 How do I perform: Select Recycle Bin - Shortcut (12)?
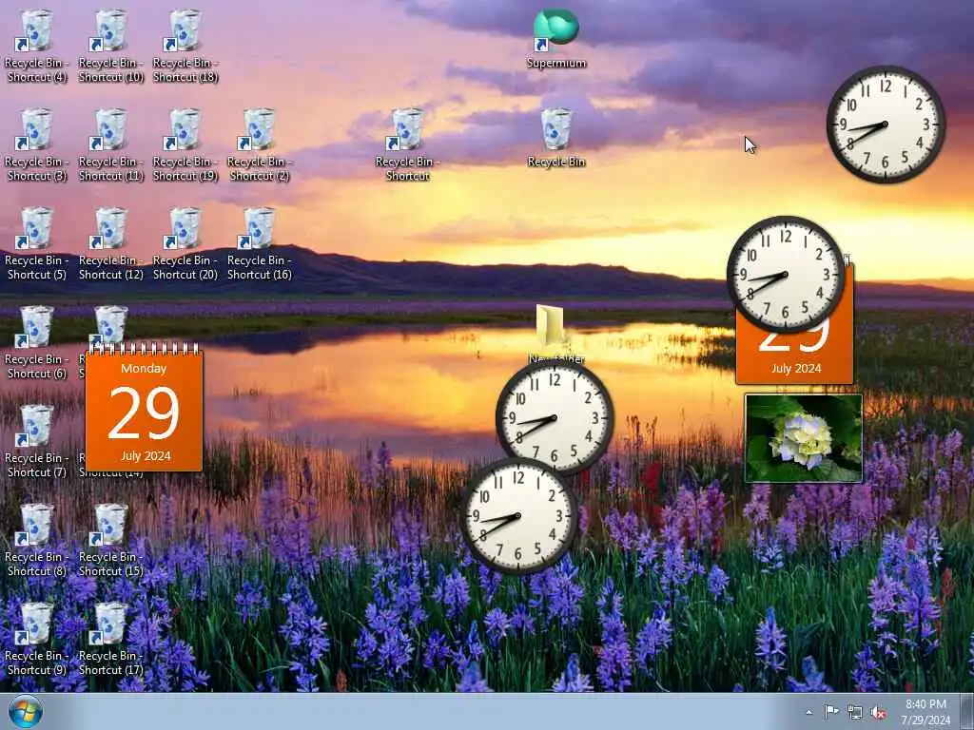pos(110,243)
